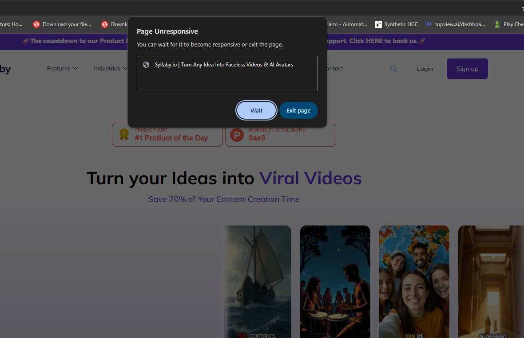The width and height of the screenshot is (524, 338).
Task: Click the gold medal ribbon icon
Action: 124,134
